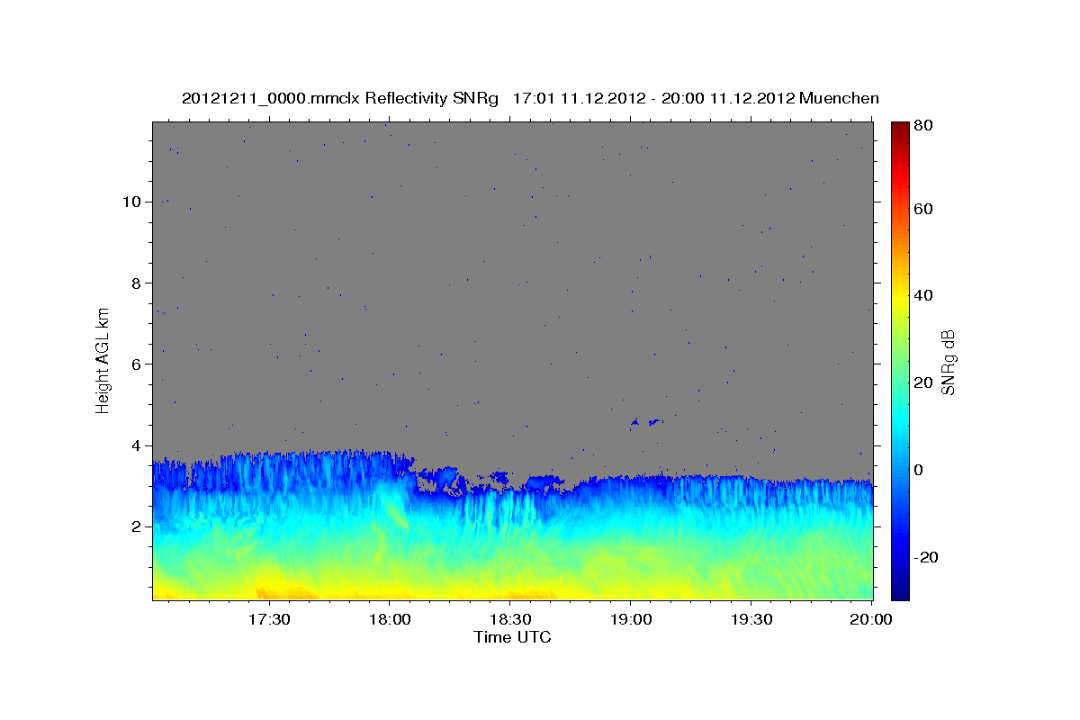This screenshot has width=1080, height=720.
Task: Click the height tick label 6
Action: coord(135,364)
